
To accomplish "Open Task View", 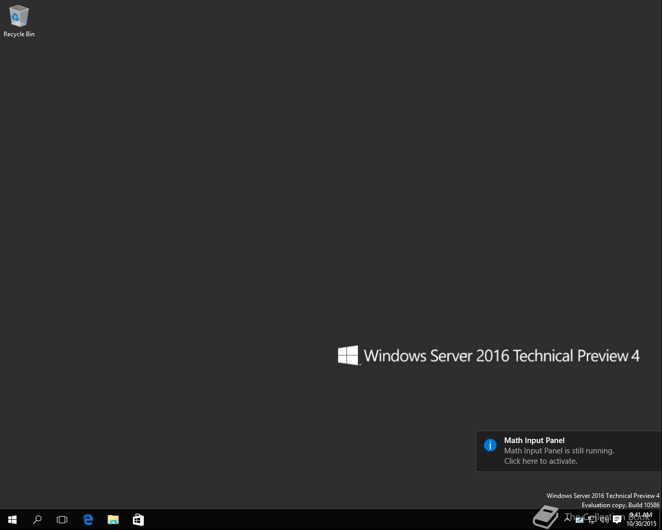I will click(x=62, y=520).
